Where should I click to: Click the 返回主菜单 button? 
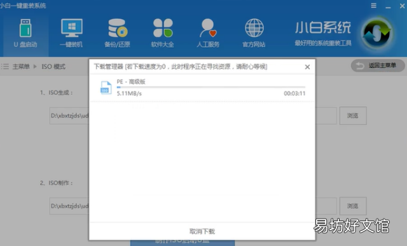coord(378,65)
